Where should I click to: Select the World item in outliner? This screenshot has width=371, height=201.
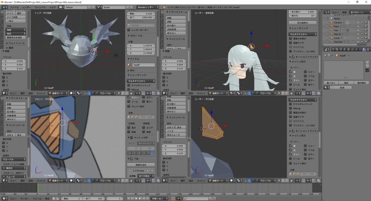coord(337,19)
